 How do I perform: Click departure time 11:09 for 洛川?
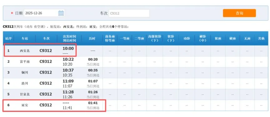tap(68, 81)
